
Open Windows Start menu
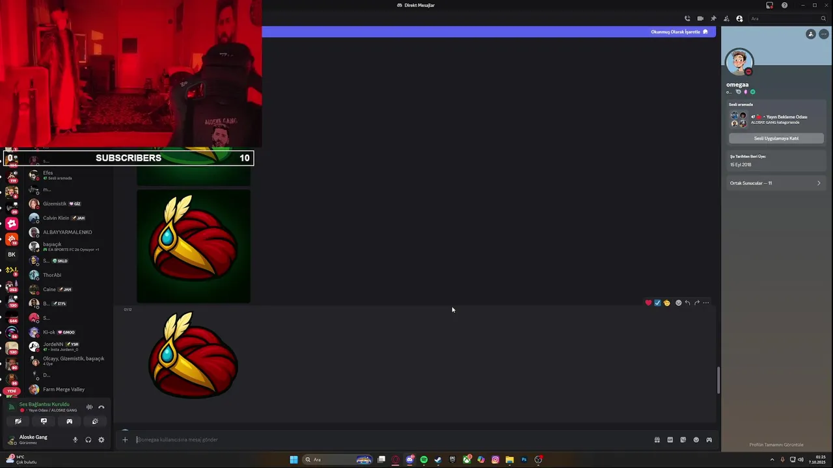tap(294, 460)
